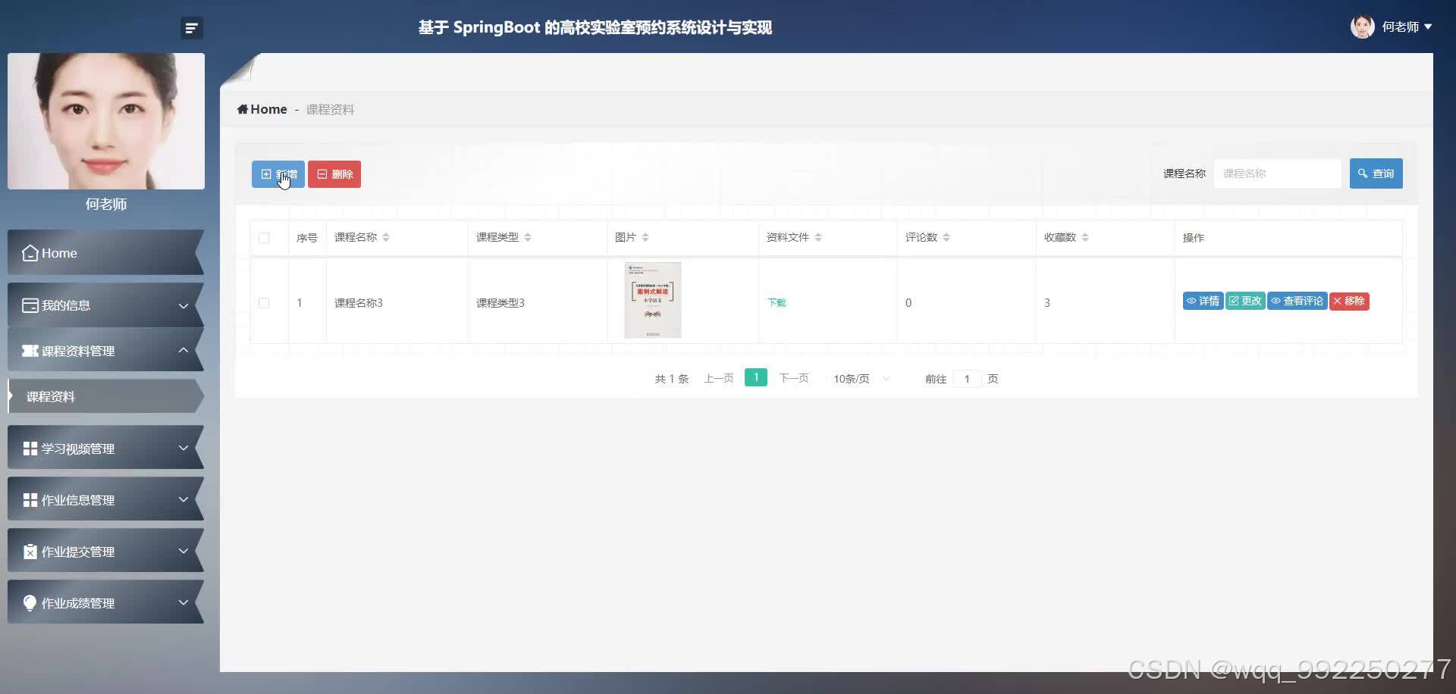Viewport: 1456px width, 694px height.
Task: Click the 共 1 条 total count text
Action: (672, 378)
